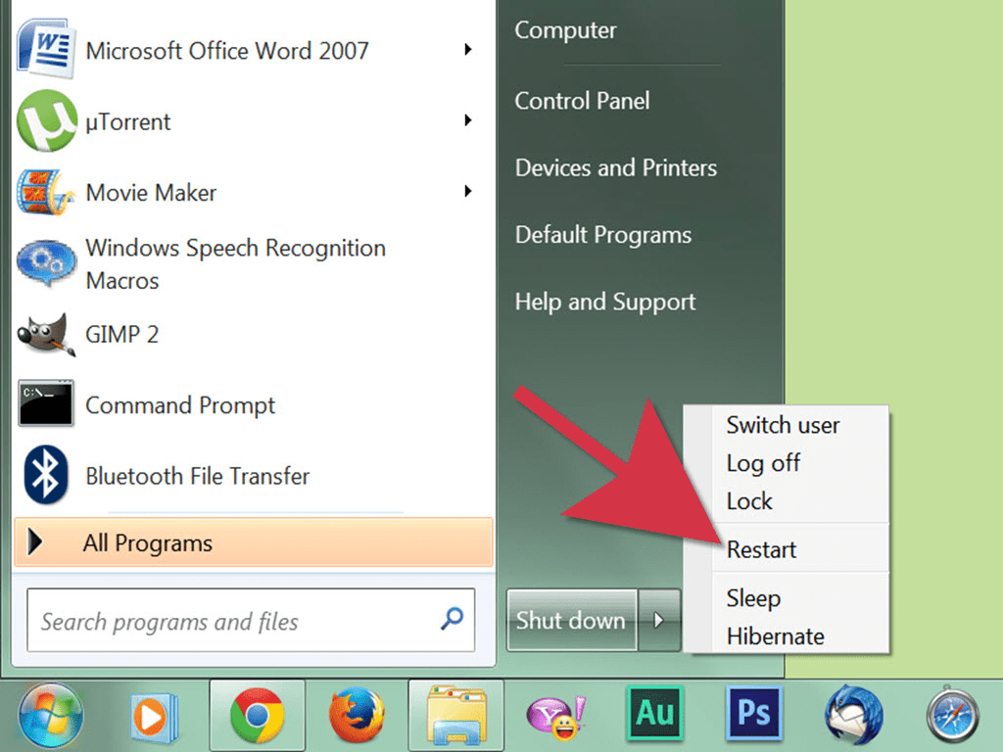Open Movie Maker
Viewport: 1003px width, 752px height.
pos(150,192)
